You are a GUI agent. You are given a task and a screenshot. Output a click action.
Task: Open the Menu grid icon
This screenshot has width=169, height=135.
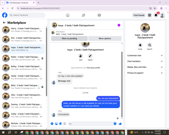(149, 15)
